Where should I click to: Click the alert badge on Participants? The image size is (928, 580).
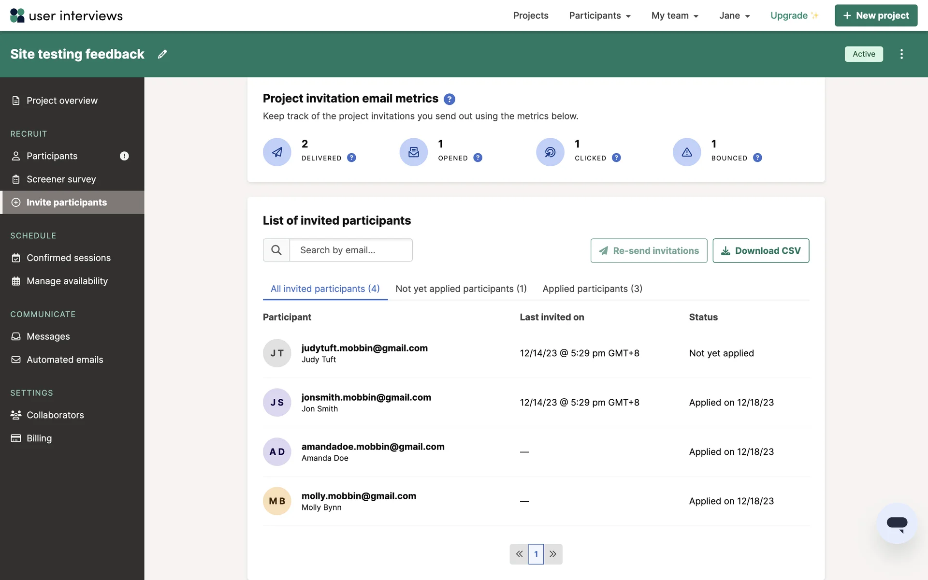click(124, 156)
